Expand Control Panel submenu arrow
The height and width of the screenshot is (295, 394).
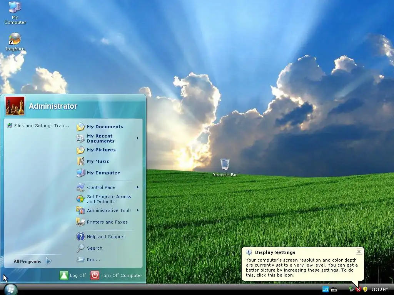(x=138, y=187)
